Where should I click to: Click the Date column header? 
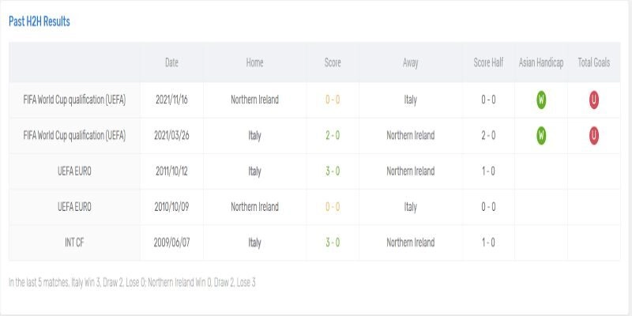click(x=171, y=63)
